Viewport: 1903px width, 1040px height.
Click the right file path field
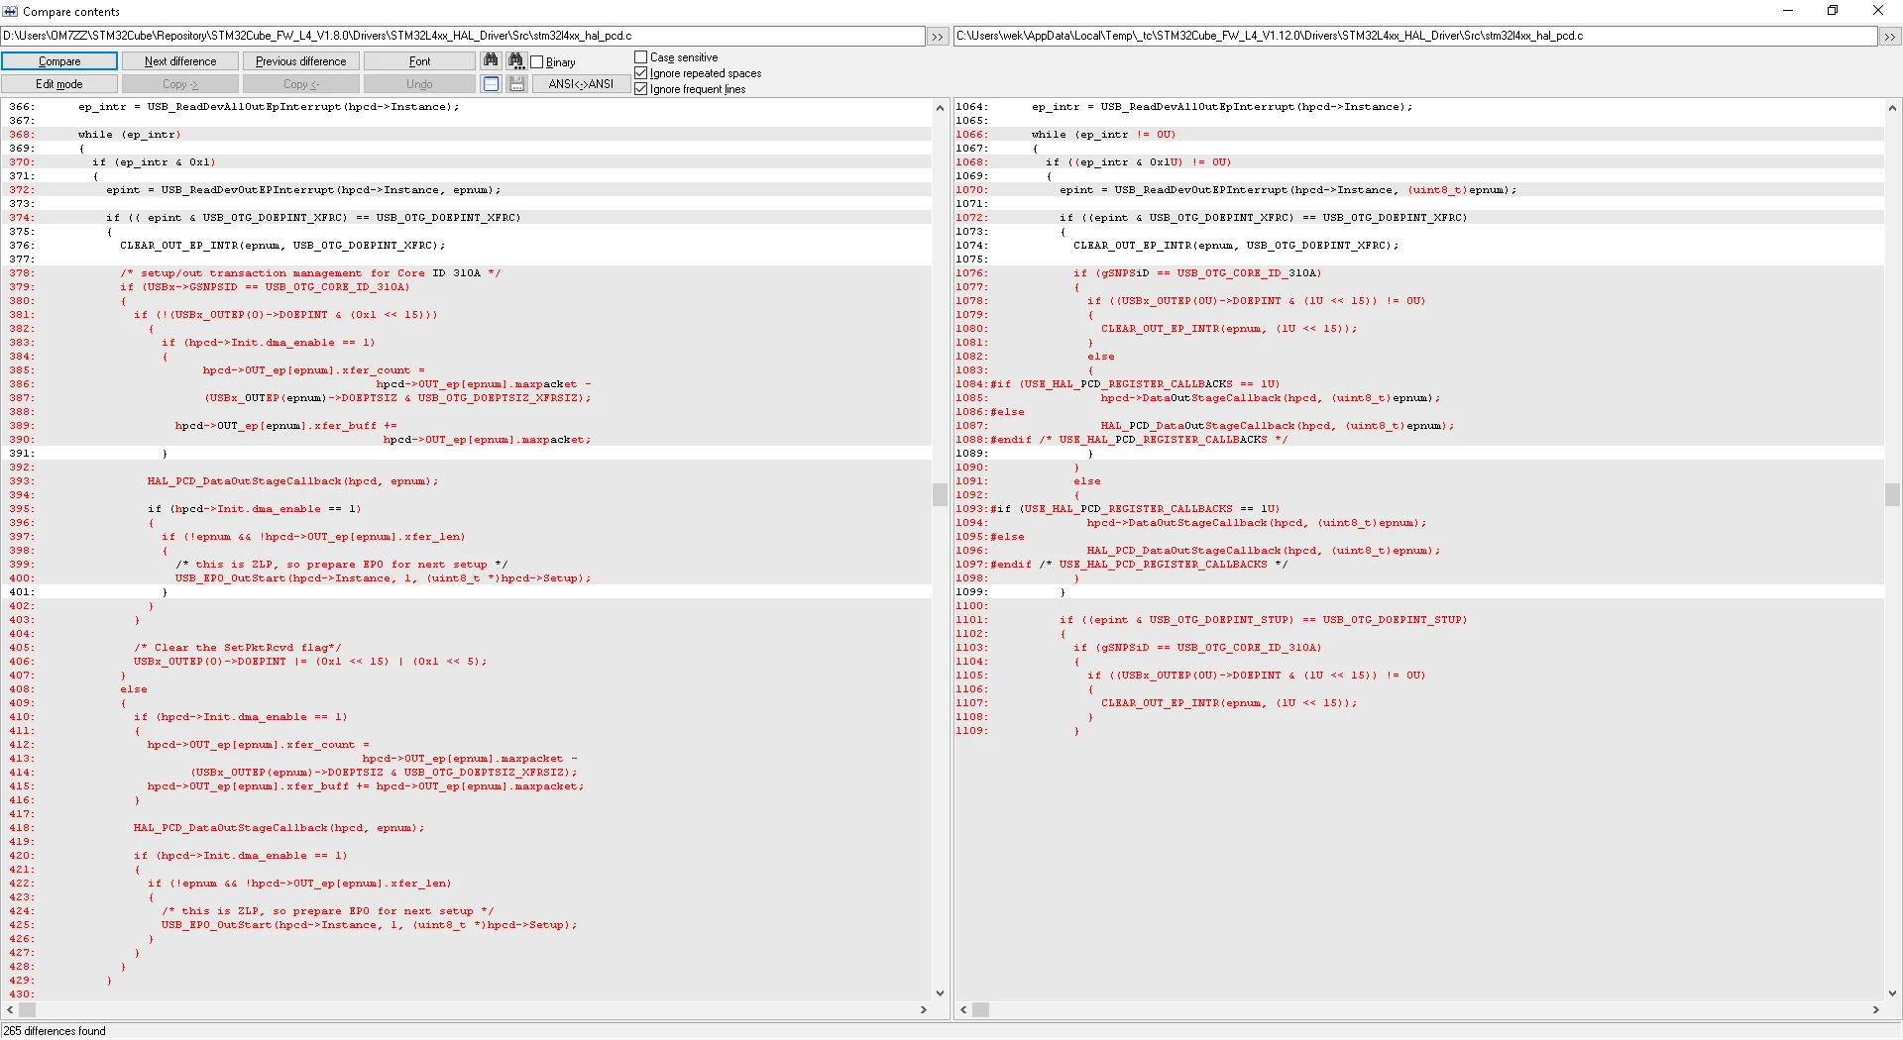click(1415, 36)
